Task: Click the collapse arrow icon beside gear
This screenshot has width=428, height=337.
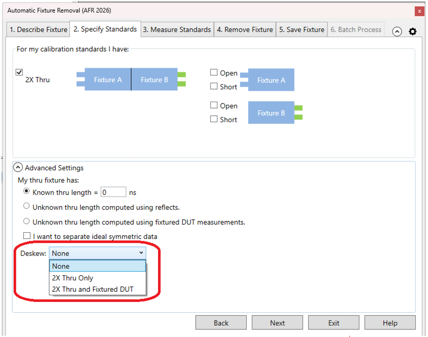Action: point(397,32)
